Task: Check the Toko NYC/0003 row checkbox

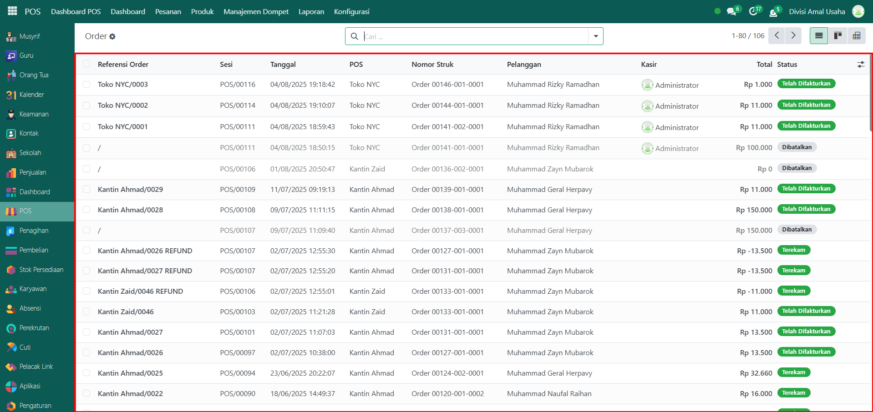Action: [86, 85]
